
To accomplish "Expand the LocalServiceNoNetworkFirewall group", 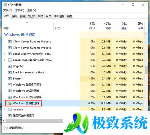I will point(5,60).
